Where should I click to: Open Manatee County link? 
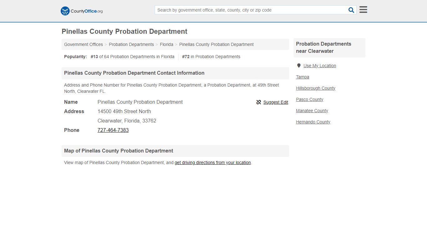(312, 111)
